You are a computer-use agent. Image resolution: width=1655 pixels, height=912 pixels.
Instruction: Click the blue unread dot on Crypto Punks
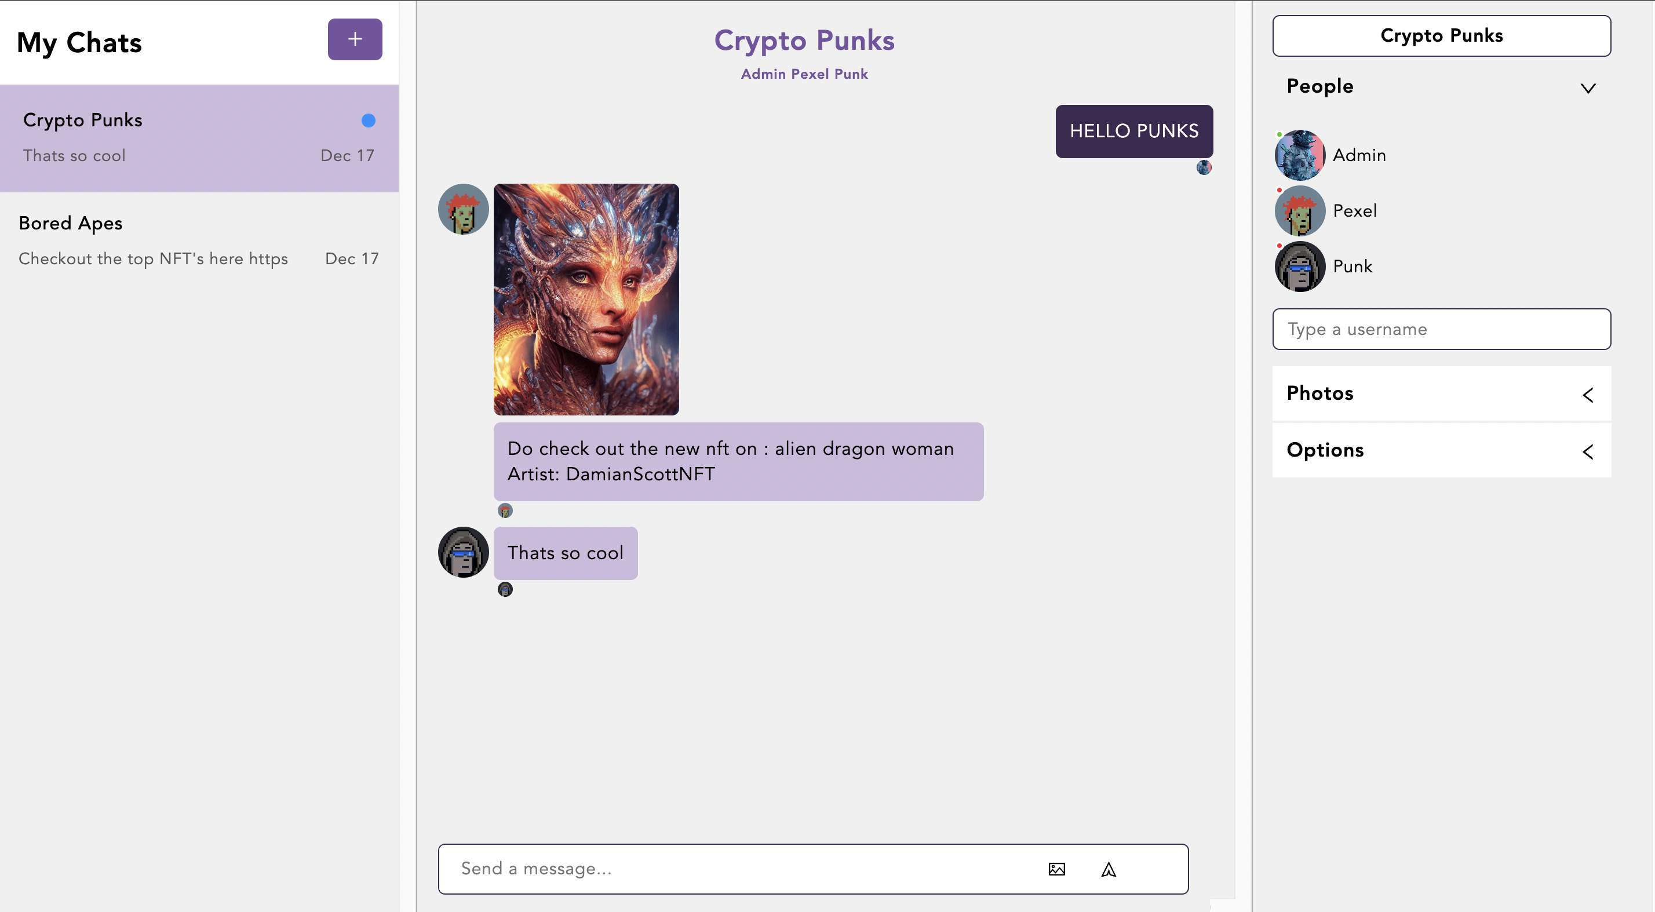tap(368, 120)
